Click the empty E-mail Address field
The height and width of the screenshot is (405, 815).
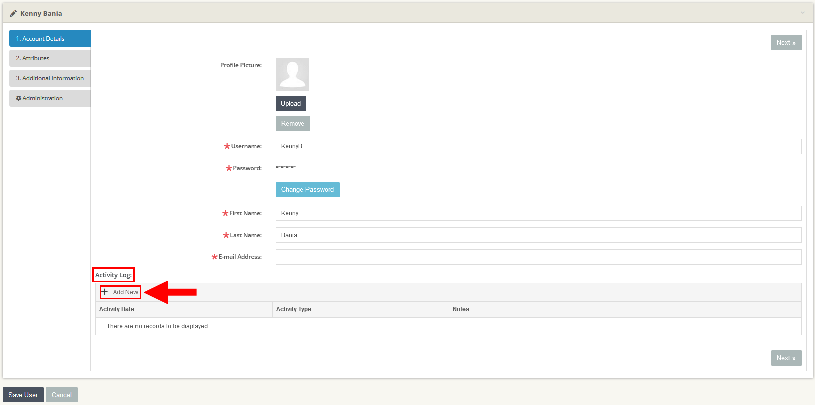click(x=538, y=257)
